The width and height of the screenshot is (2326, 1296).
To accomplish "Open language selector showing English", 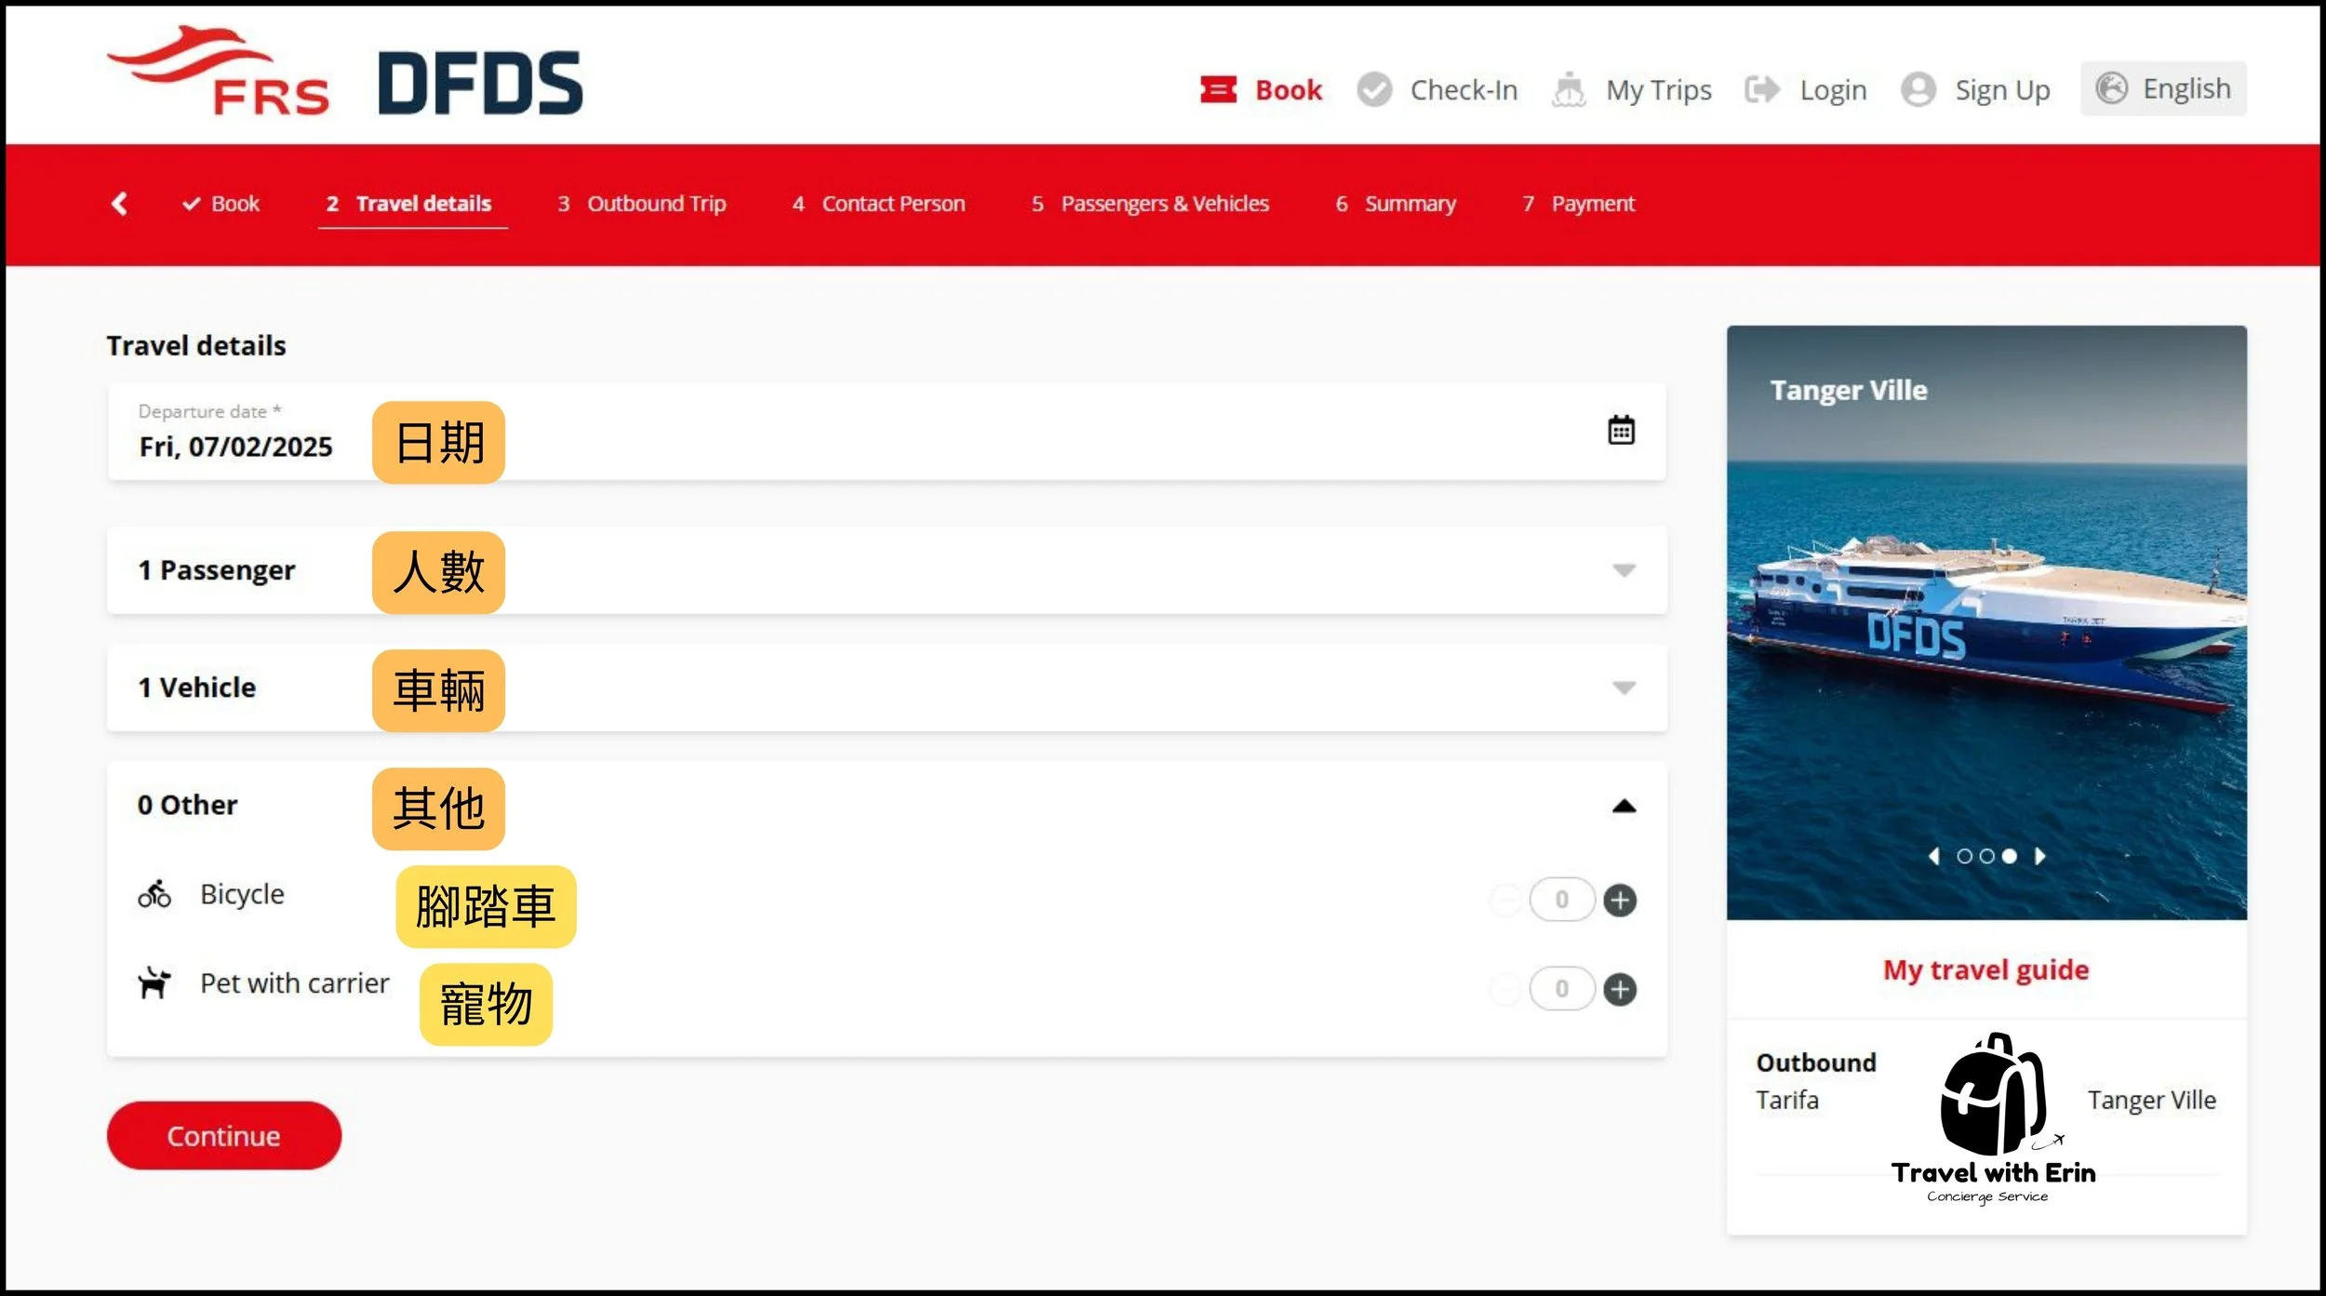I will (2163, 89).
